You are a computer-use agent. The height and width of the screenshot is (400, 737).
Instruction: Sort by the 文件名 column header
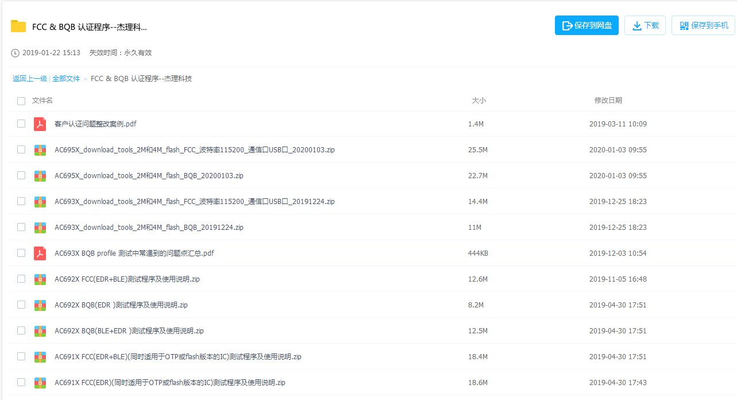coord(43,101)
